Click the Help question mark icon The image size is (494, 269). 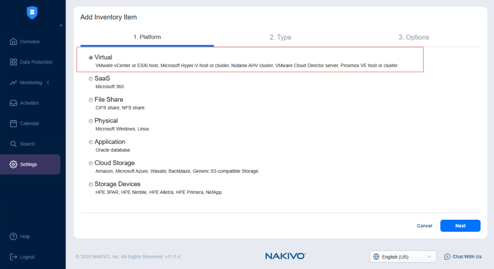click(13, 237)
